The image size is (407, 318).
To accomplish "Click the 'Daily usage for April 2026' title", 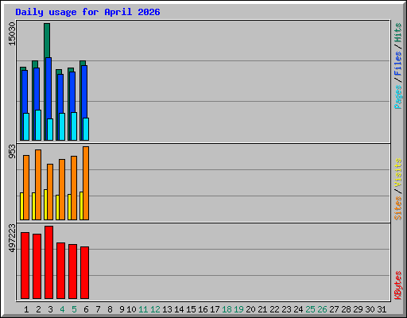I will [87, 12].
